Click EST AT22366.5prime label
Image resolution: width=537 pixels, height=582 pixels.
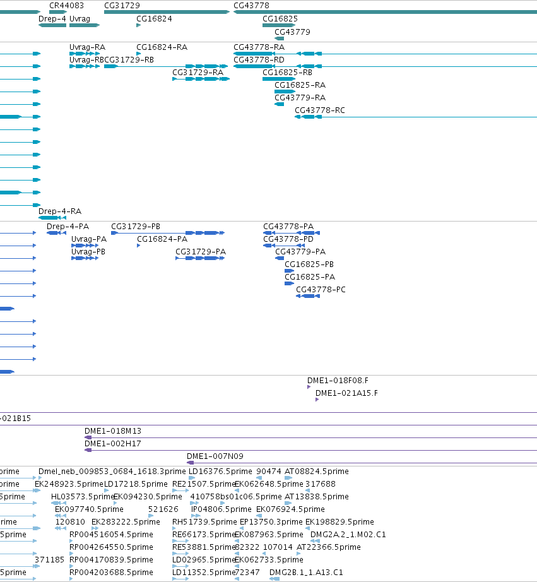pos(329,547)
